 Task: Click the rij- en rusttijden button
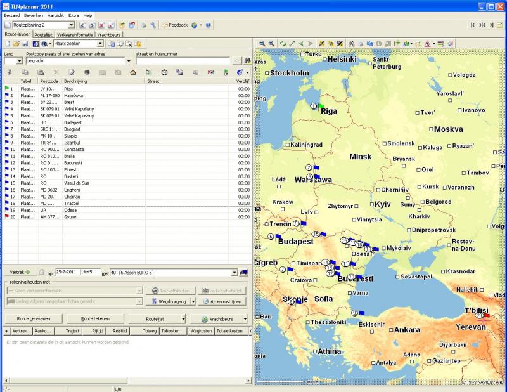tap(222, 301)
